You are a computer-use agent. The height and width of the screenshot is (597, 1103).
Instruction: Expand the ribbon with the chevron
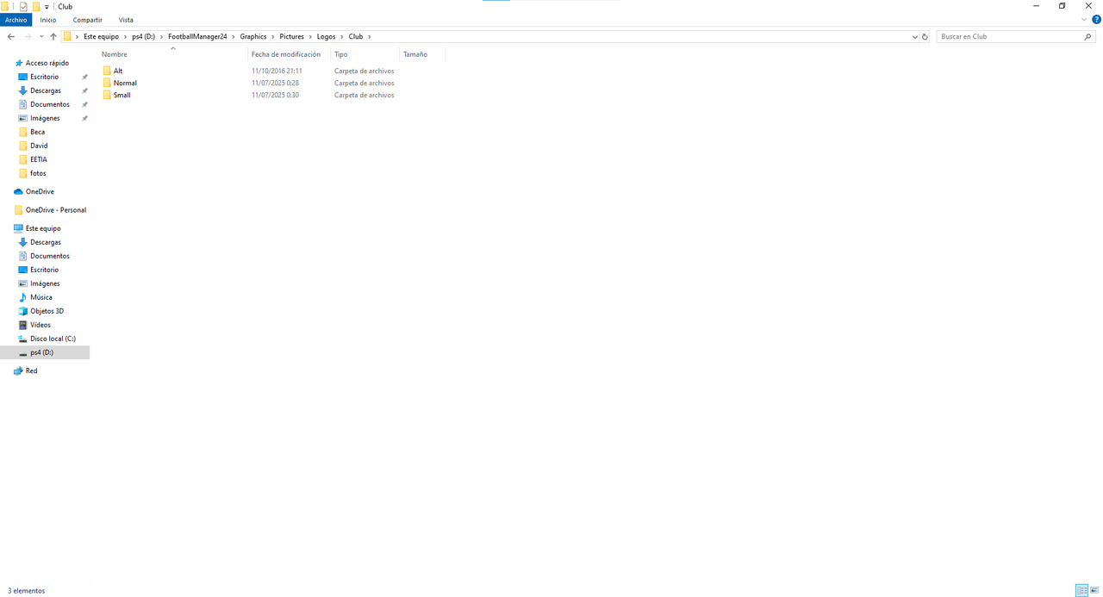pyautogui.click(x=1084, y=20)
